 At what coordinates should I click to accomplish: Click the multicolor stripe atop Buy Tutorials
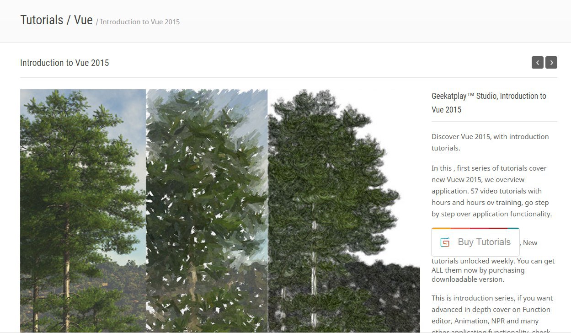pyautogui.click(x=475, y=229)
